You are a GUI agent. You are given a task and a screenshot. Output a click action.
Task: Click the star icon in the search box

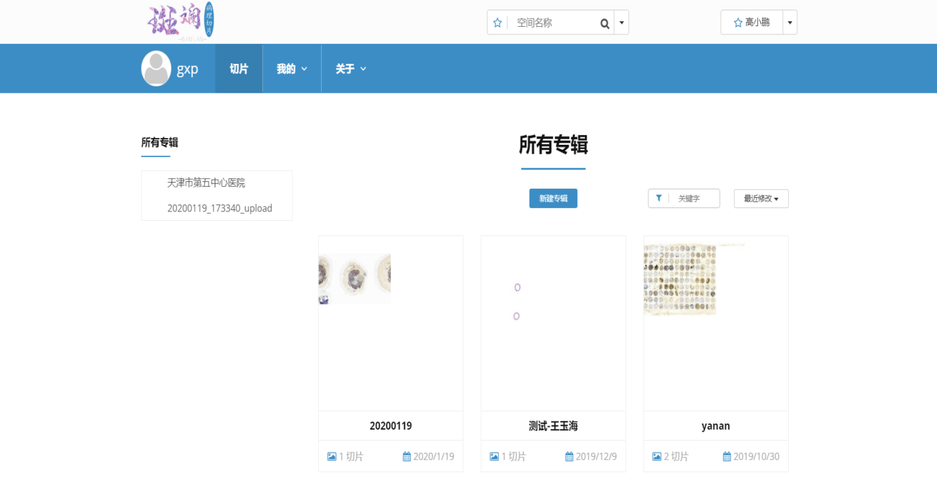[498, 23]
